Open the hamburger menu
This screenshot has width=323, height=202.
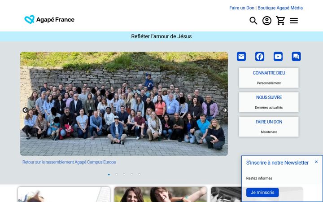(294, 21)
